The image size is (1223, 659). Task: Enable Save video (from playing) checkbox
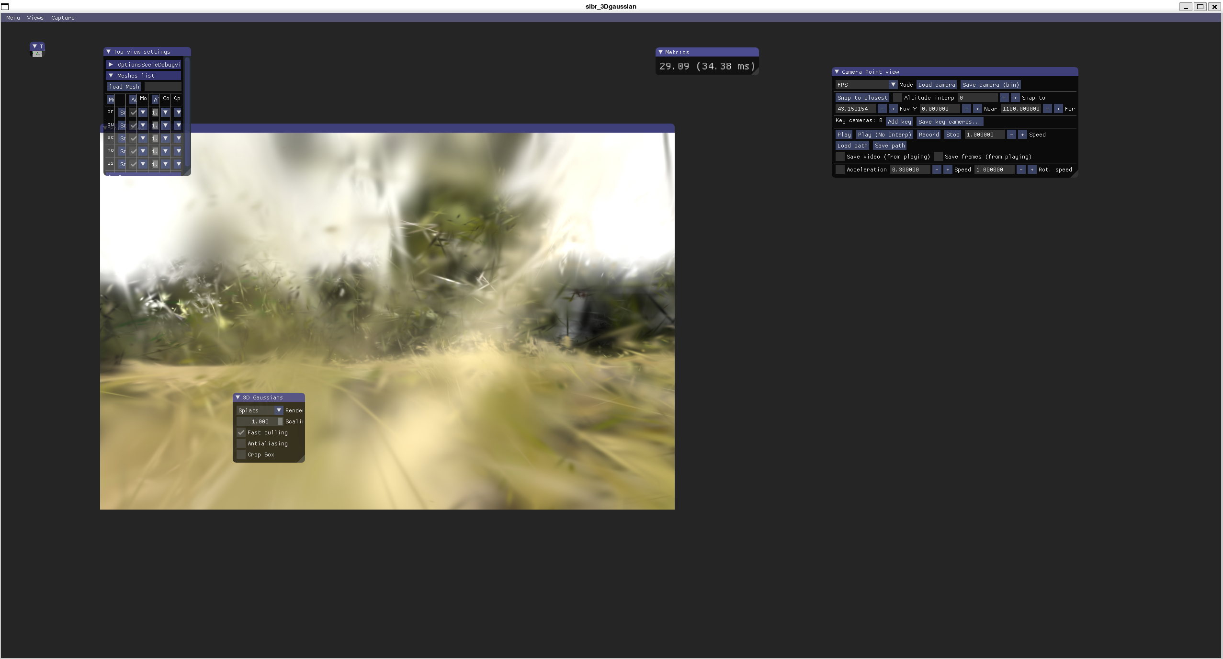840,157
